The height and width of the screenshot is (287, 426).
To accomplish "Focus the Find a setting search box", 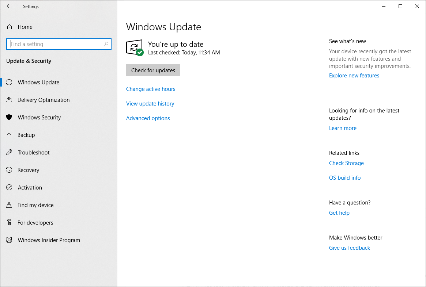I will 59,44.
